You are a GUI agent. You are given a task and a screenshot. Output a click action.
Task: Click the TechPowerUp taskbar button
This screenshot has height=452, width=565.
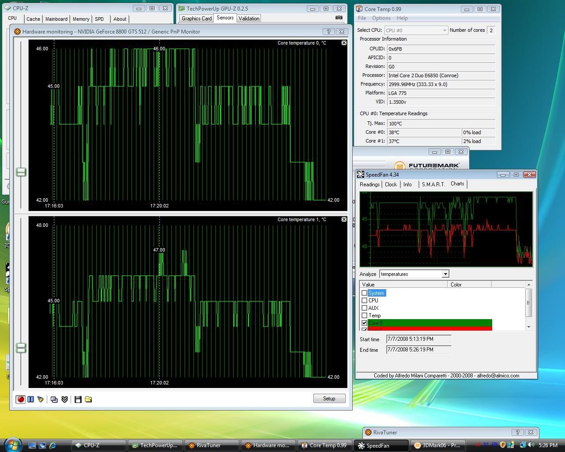[154, 445]
